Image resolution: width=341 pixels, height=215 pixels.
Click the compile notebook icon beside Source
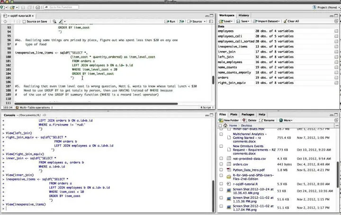pos(211,21)
